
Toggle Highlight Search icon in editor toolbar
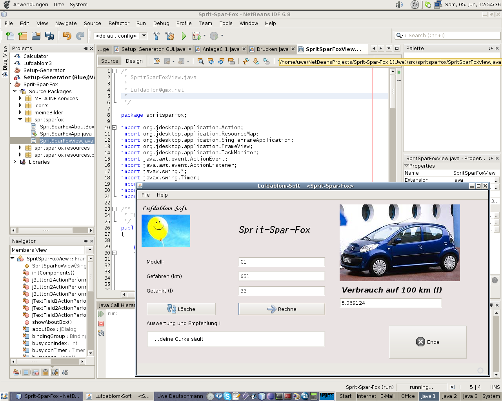point(231,61)
